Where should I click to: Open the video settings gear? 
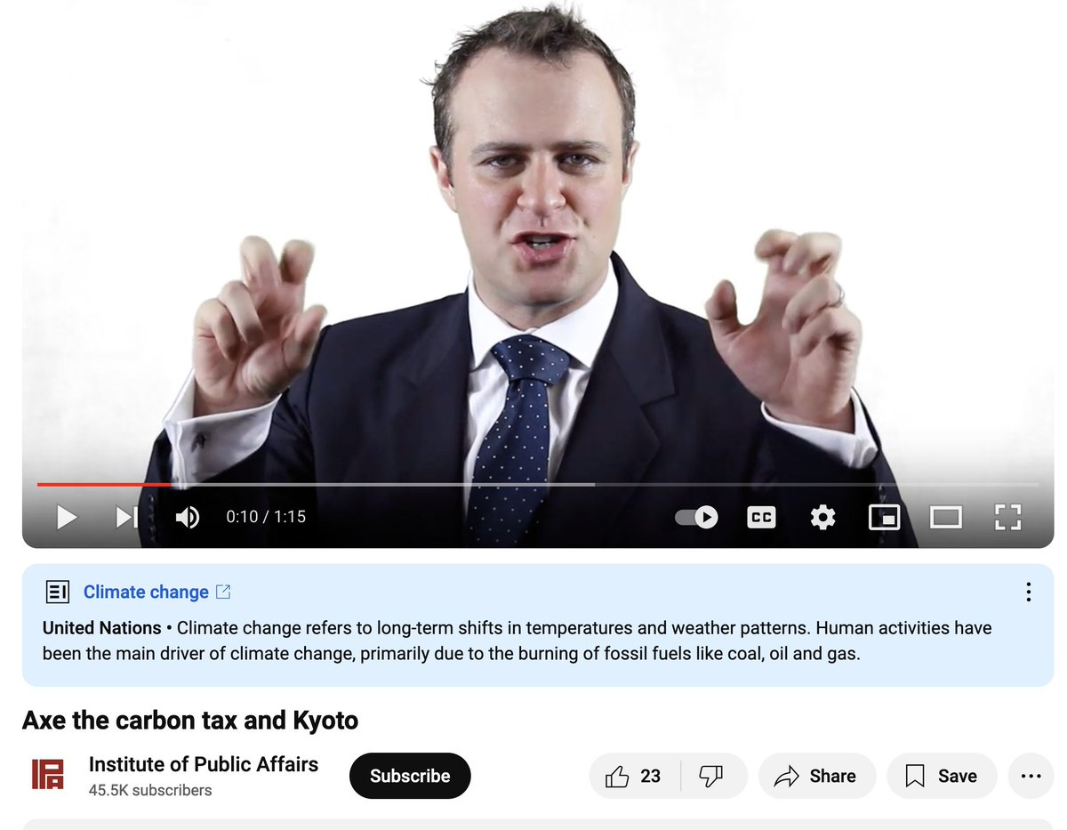(822, 517)
